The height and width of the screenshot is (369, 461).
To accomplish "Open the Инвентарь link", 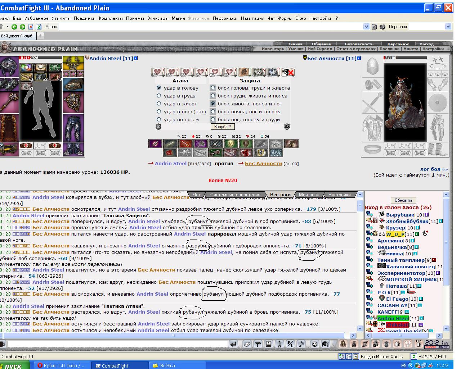I will click(273, 49).
